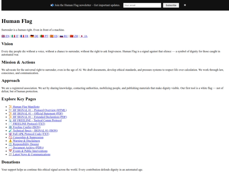The image size is (229, 172).
Task: Open Document Archive (PDFs) link
Action: (26, 147)
